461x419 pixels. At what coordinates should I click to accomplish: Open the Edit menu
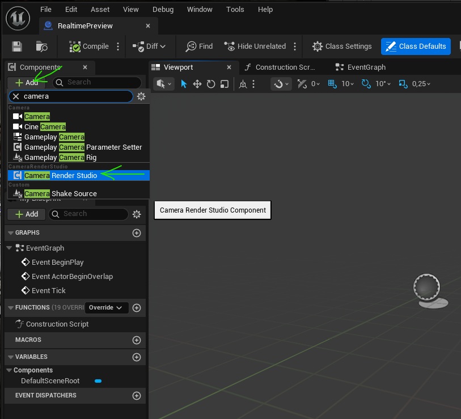71,10
